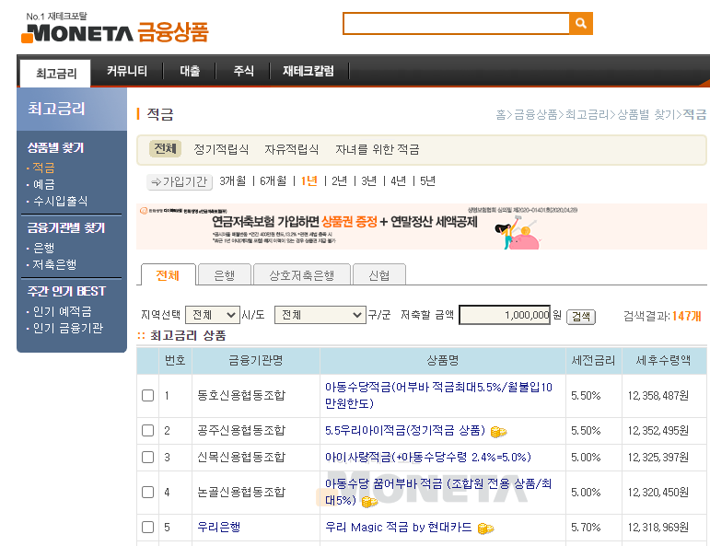Open sidebar link 적금
The width and height of the screenshot is (710, 546).
click(x=43, y=168)
